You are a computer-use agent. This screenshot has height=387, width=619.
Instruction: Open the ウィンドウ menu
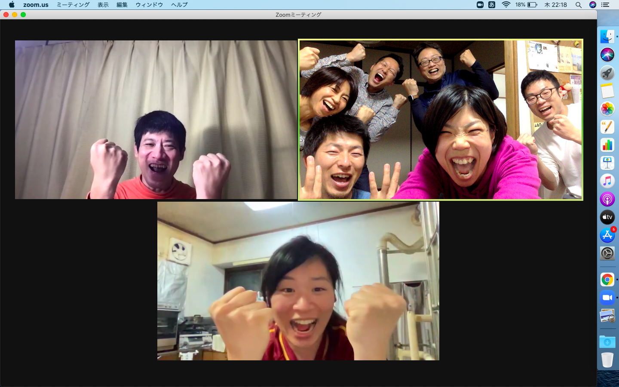149,5
